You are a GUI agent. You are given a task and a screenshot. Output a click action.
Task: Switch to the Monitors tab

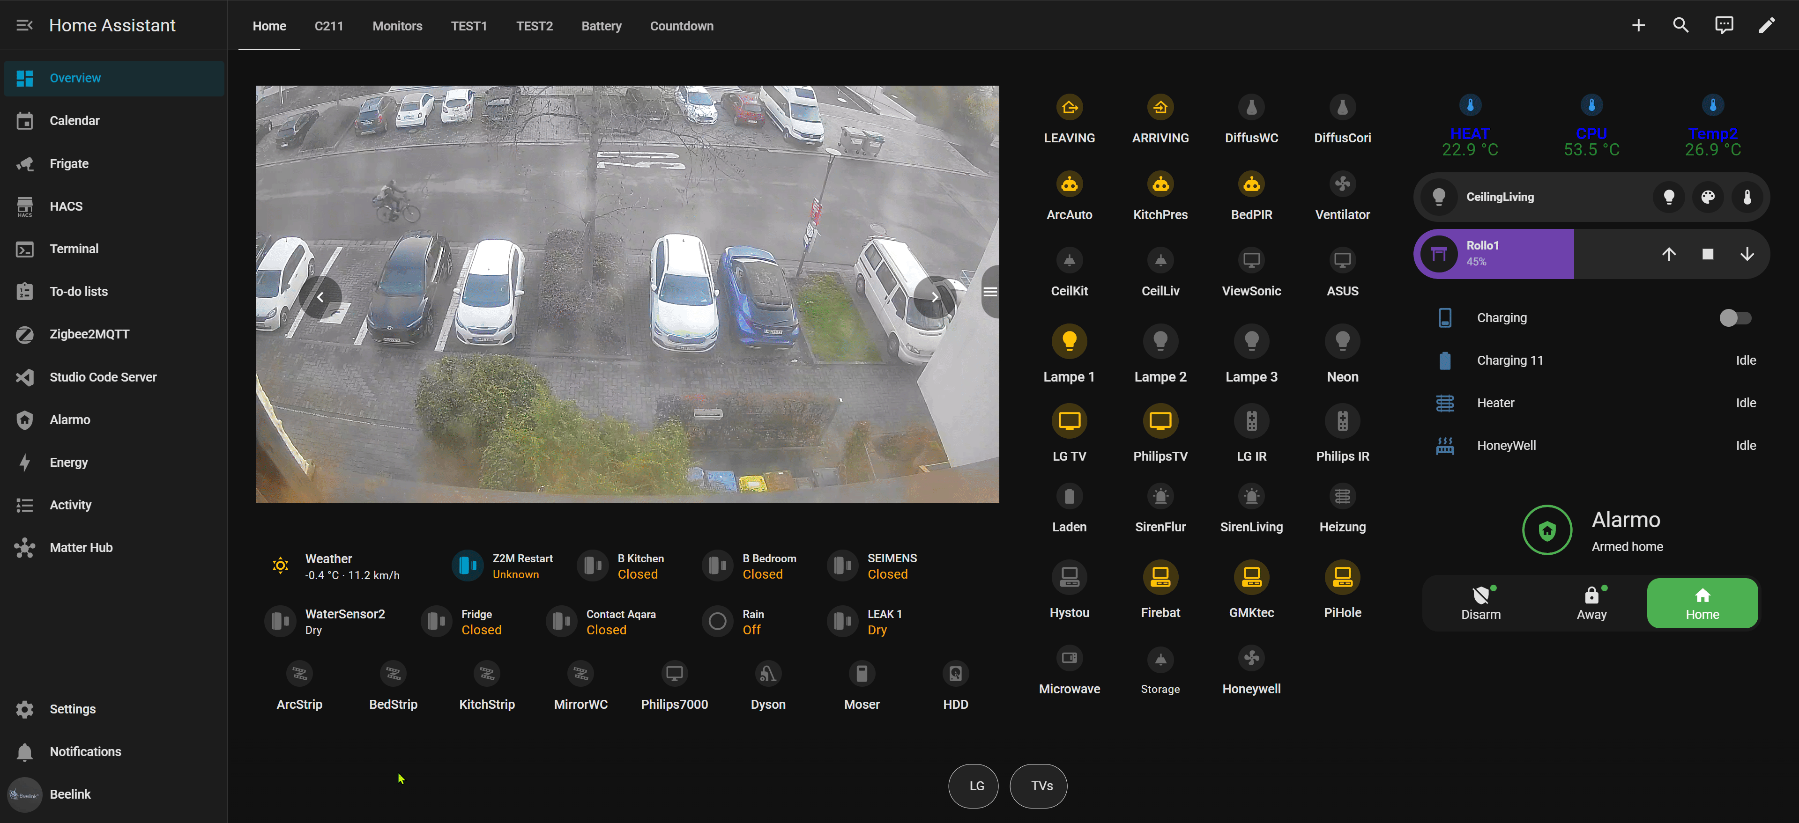tap(397, 26)
